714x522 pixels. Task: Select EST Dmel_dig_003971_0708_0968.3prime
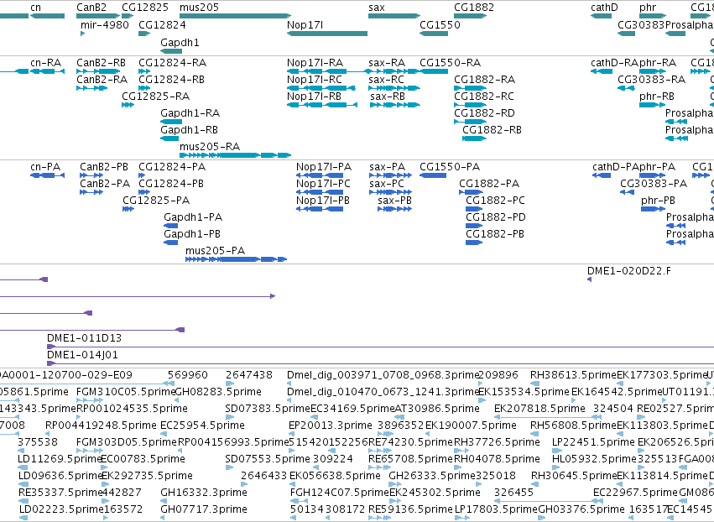click(383, 374)
